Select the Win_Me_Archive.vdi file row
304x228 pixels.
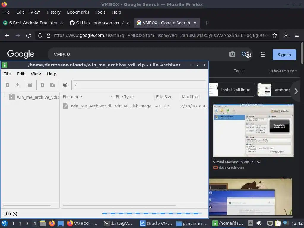(x=134, y=106)
